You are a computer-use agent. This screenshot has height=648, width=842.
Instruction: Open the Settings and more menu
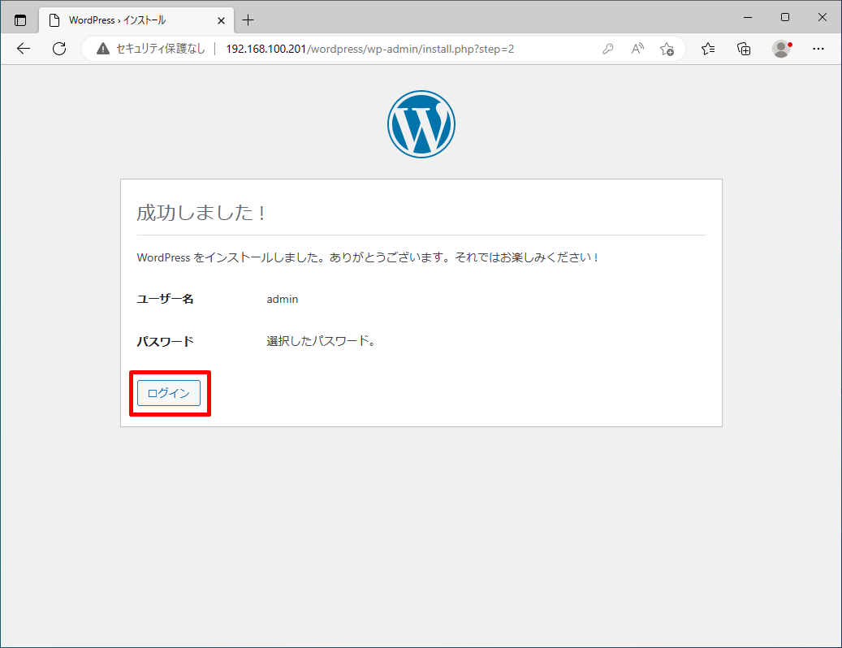(x=818, y=49)
